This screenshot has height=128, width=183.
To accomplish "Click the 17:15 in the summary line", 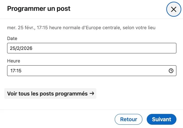I will click(42, 28).
